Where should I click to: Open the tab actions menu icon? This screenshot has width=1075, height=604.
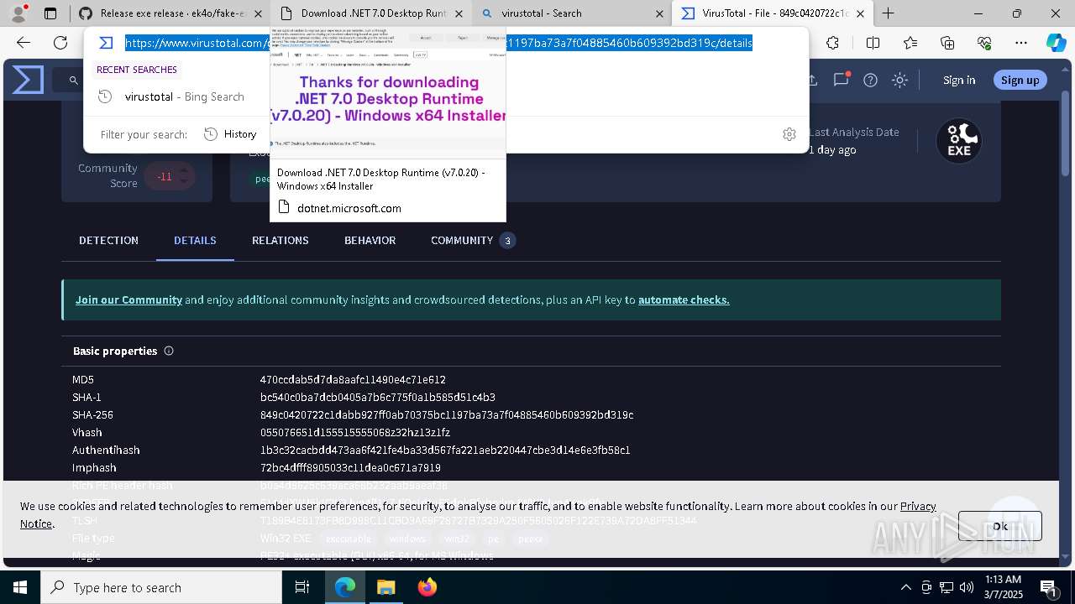[x=50, y=13]
